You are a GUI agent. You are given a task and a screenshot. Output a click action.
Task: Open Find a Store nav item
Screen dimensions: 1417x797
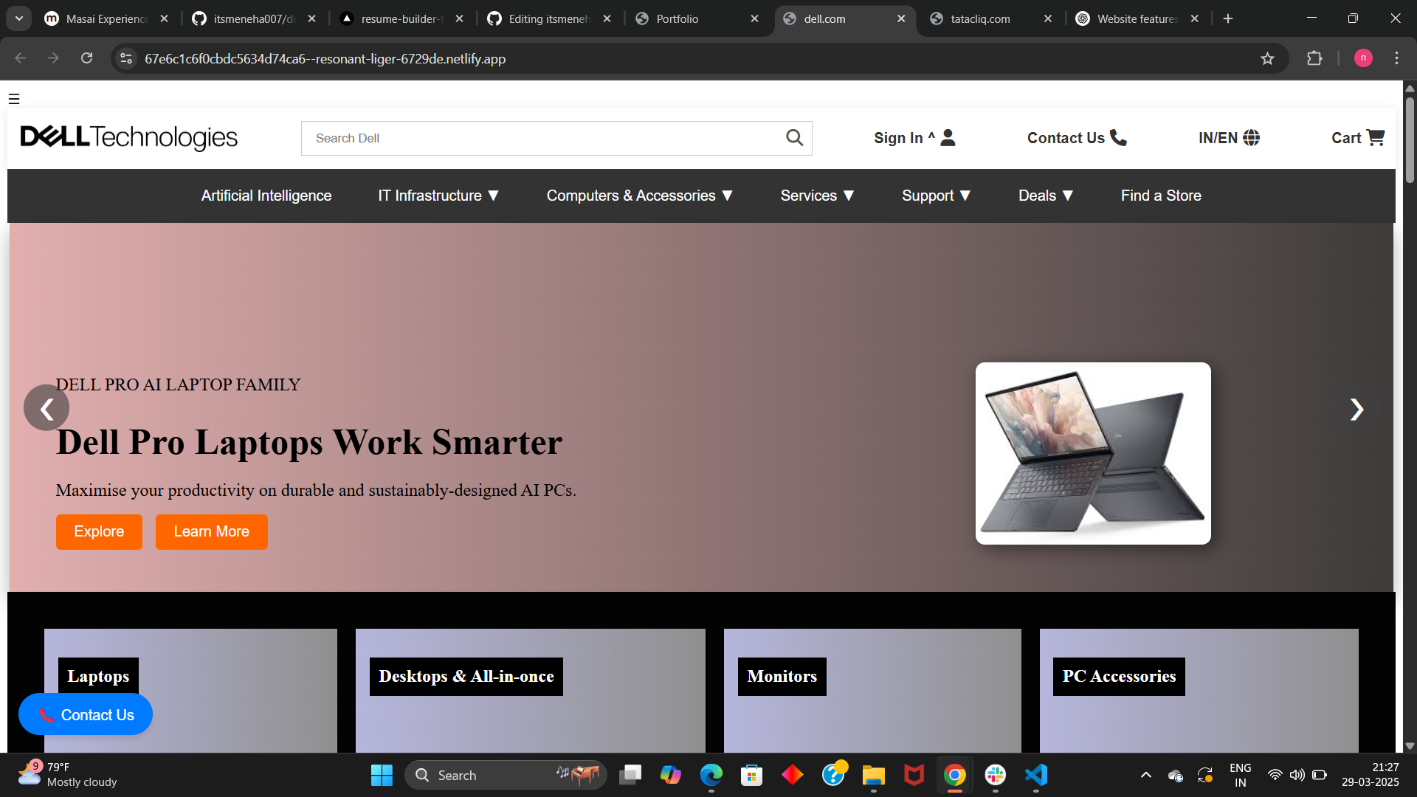pyautogui.click(x=1161, y=196)
